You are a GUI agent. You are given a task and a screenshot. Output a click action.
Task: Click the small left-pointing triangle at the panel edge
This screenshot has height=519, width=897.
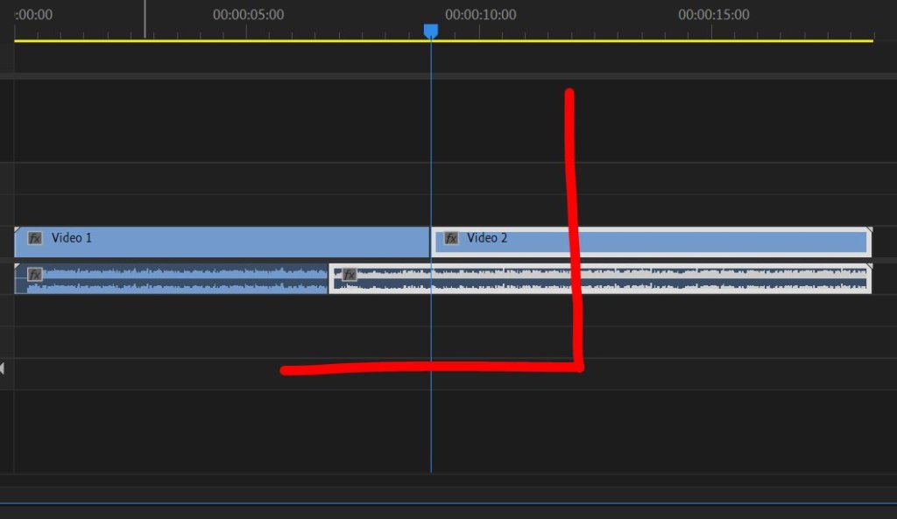[3, 368]
